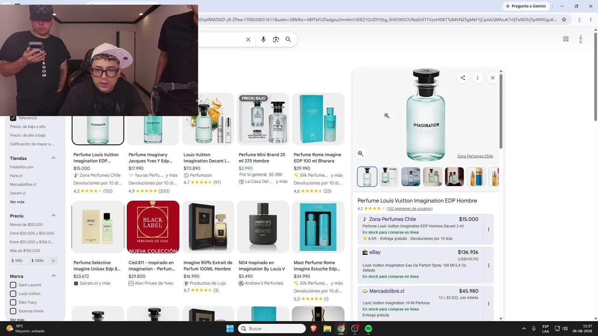Open the Perfume Mini Brand 25 ml product
598x336 pixels.
click(x=263, y=139)
